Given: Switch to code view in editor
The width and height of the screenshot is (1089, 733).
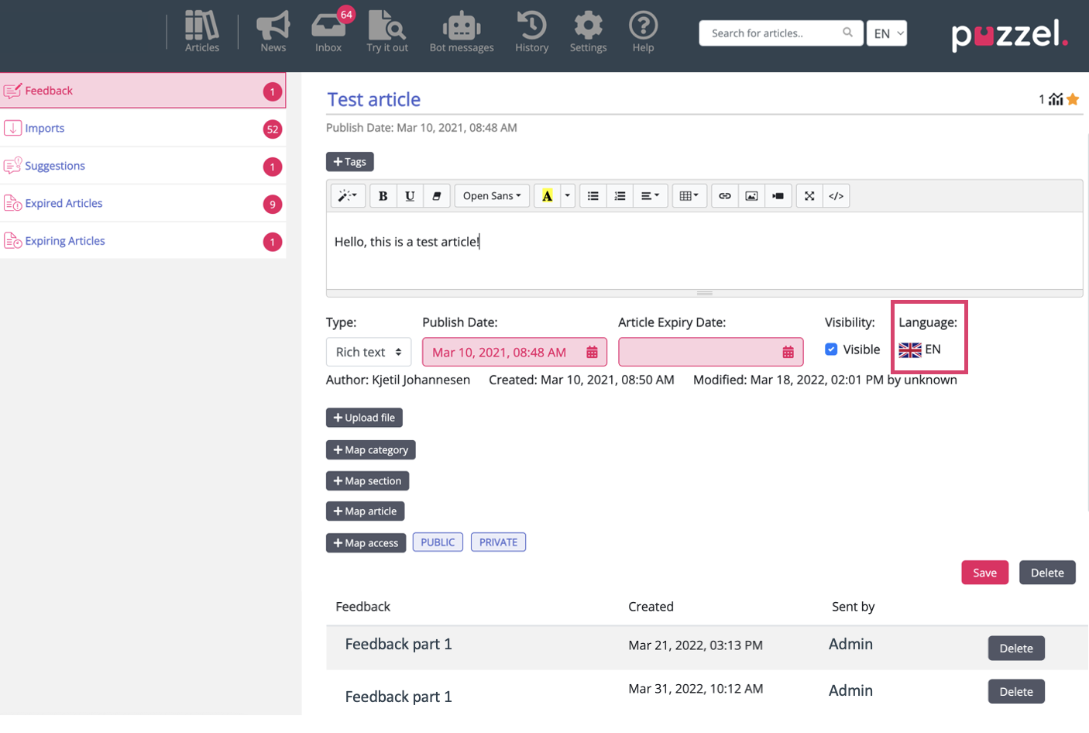Looking at the screenshot, I should point(836,196).
